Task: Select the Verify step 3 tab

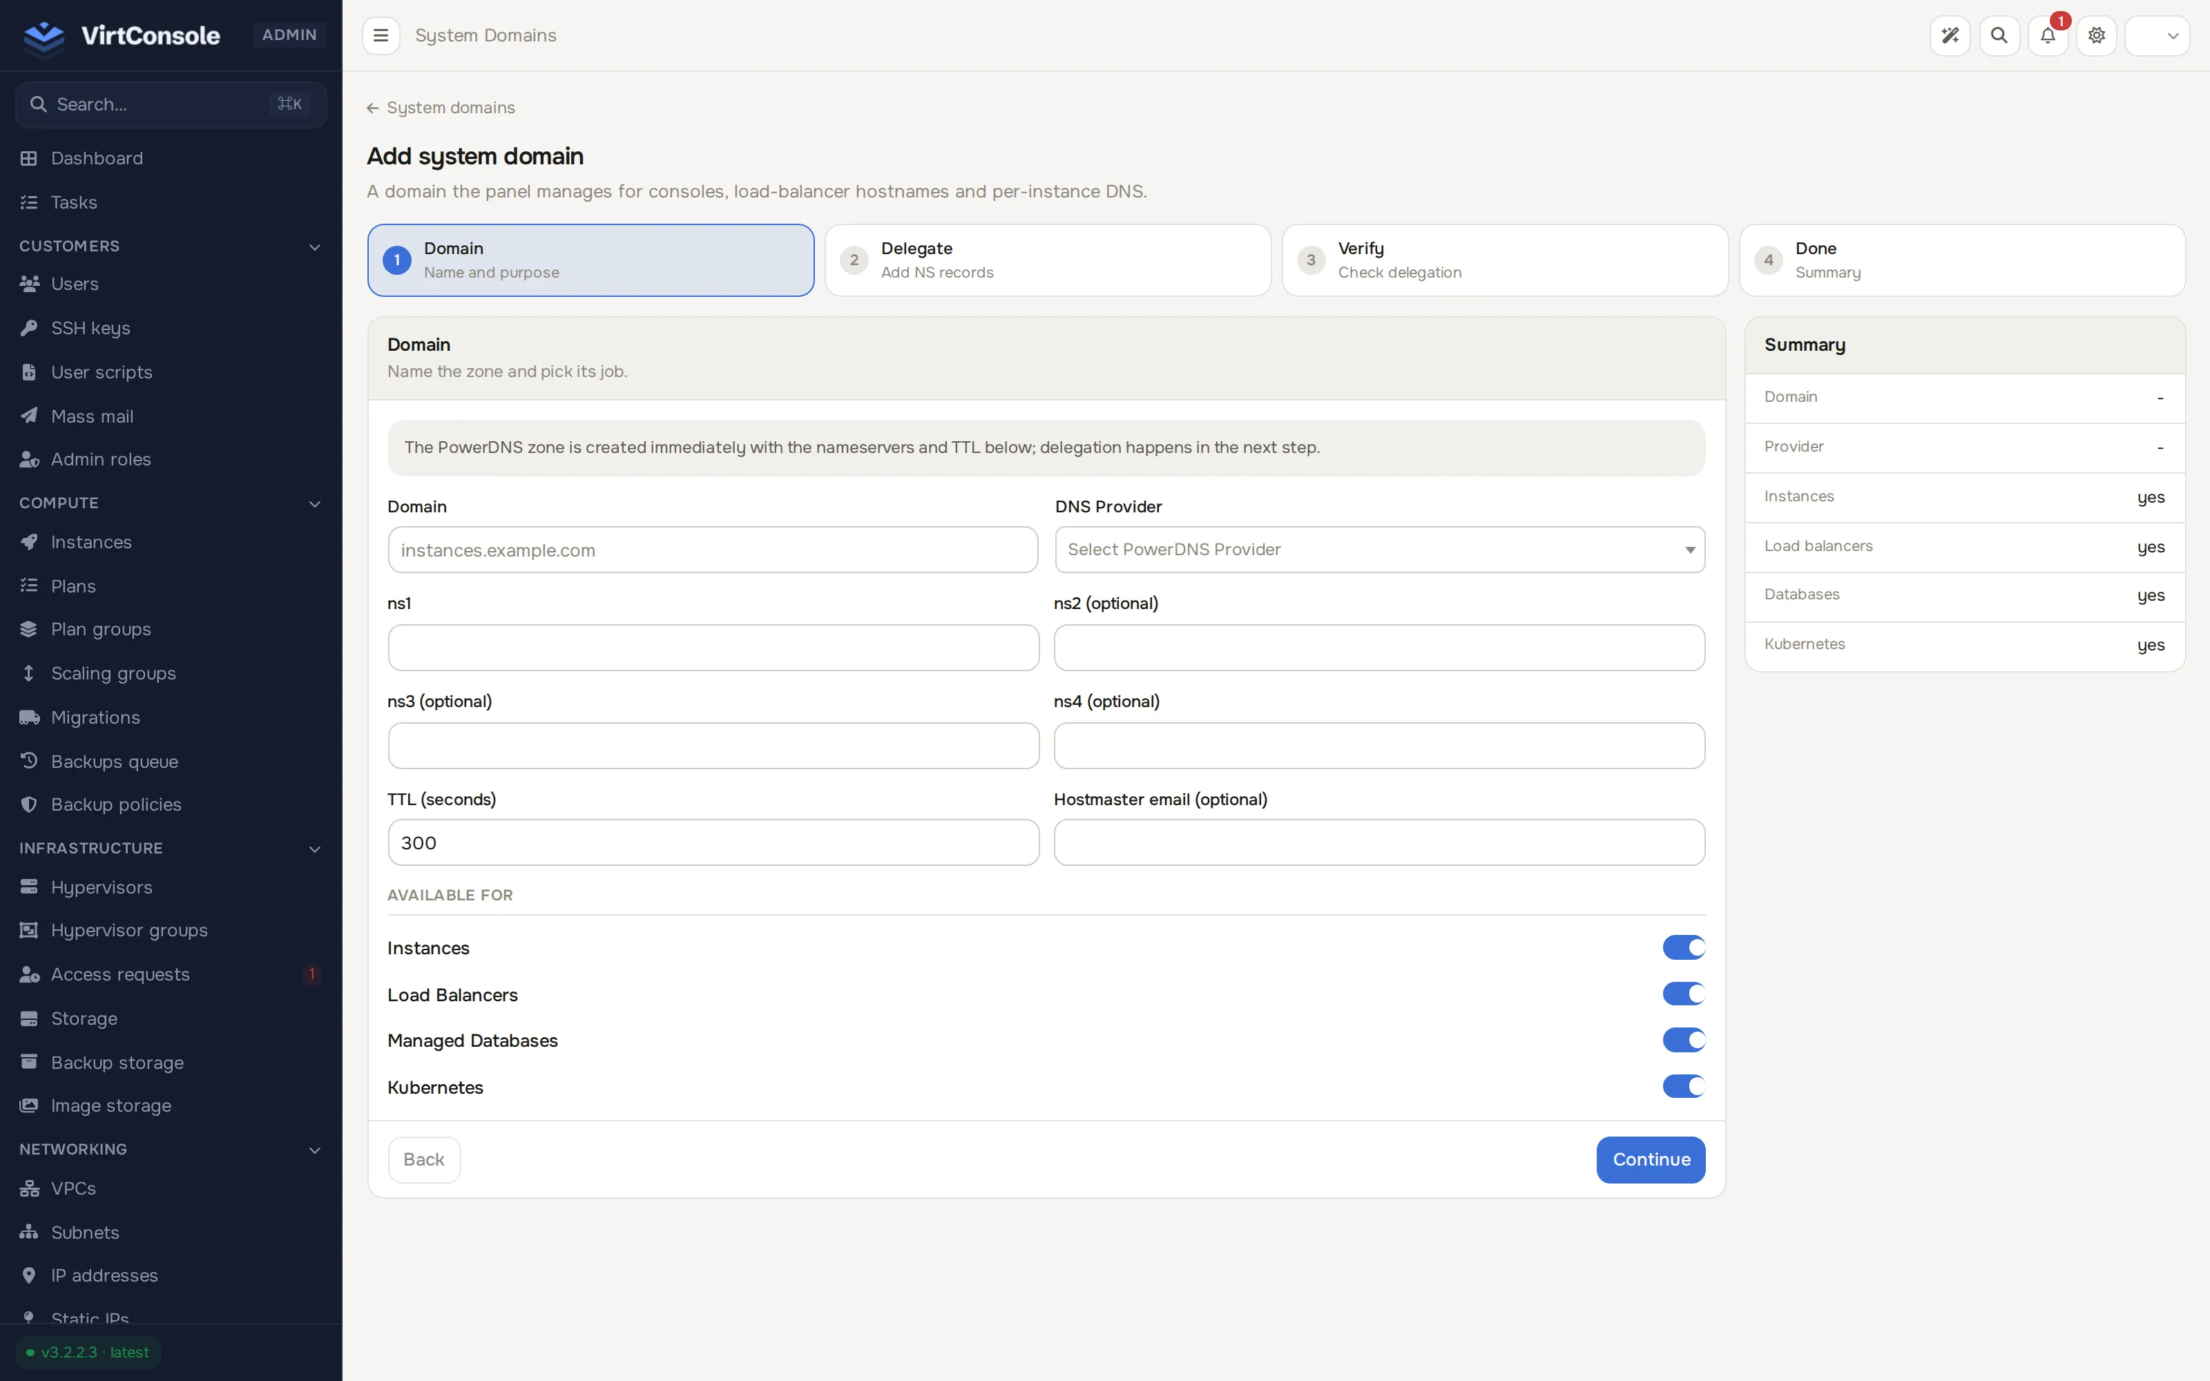Action: click(x=1505, y=260)
